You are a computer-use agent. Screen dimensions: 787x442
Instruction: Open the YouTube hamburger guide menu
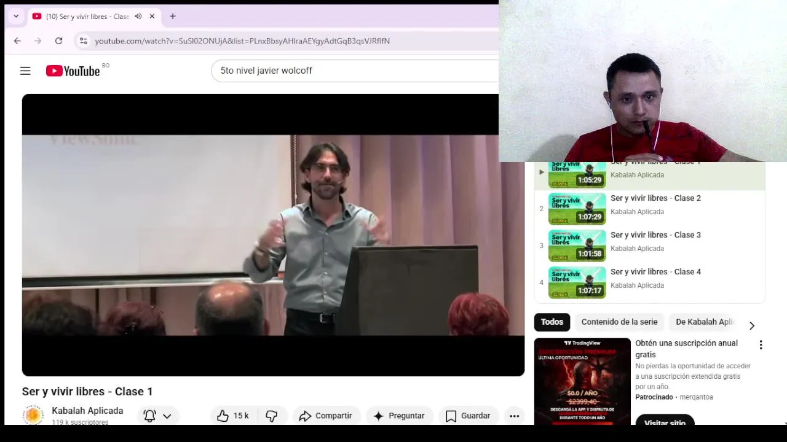[25, 71]
